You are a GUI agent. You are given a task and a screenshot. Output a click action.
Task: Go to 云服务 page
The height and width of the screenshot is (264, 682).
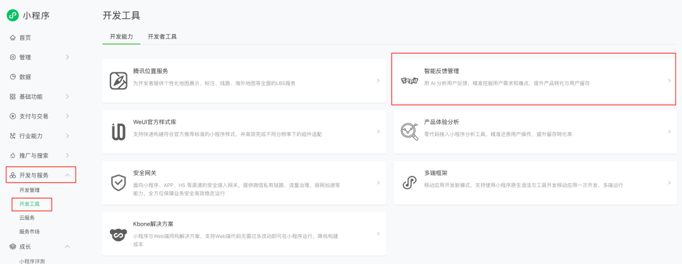click(x=27, y=217)
